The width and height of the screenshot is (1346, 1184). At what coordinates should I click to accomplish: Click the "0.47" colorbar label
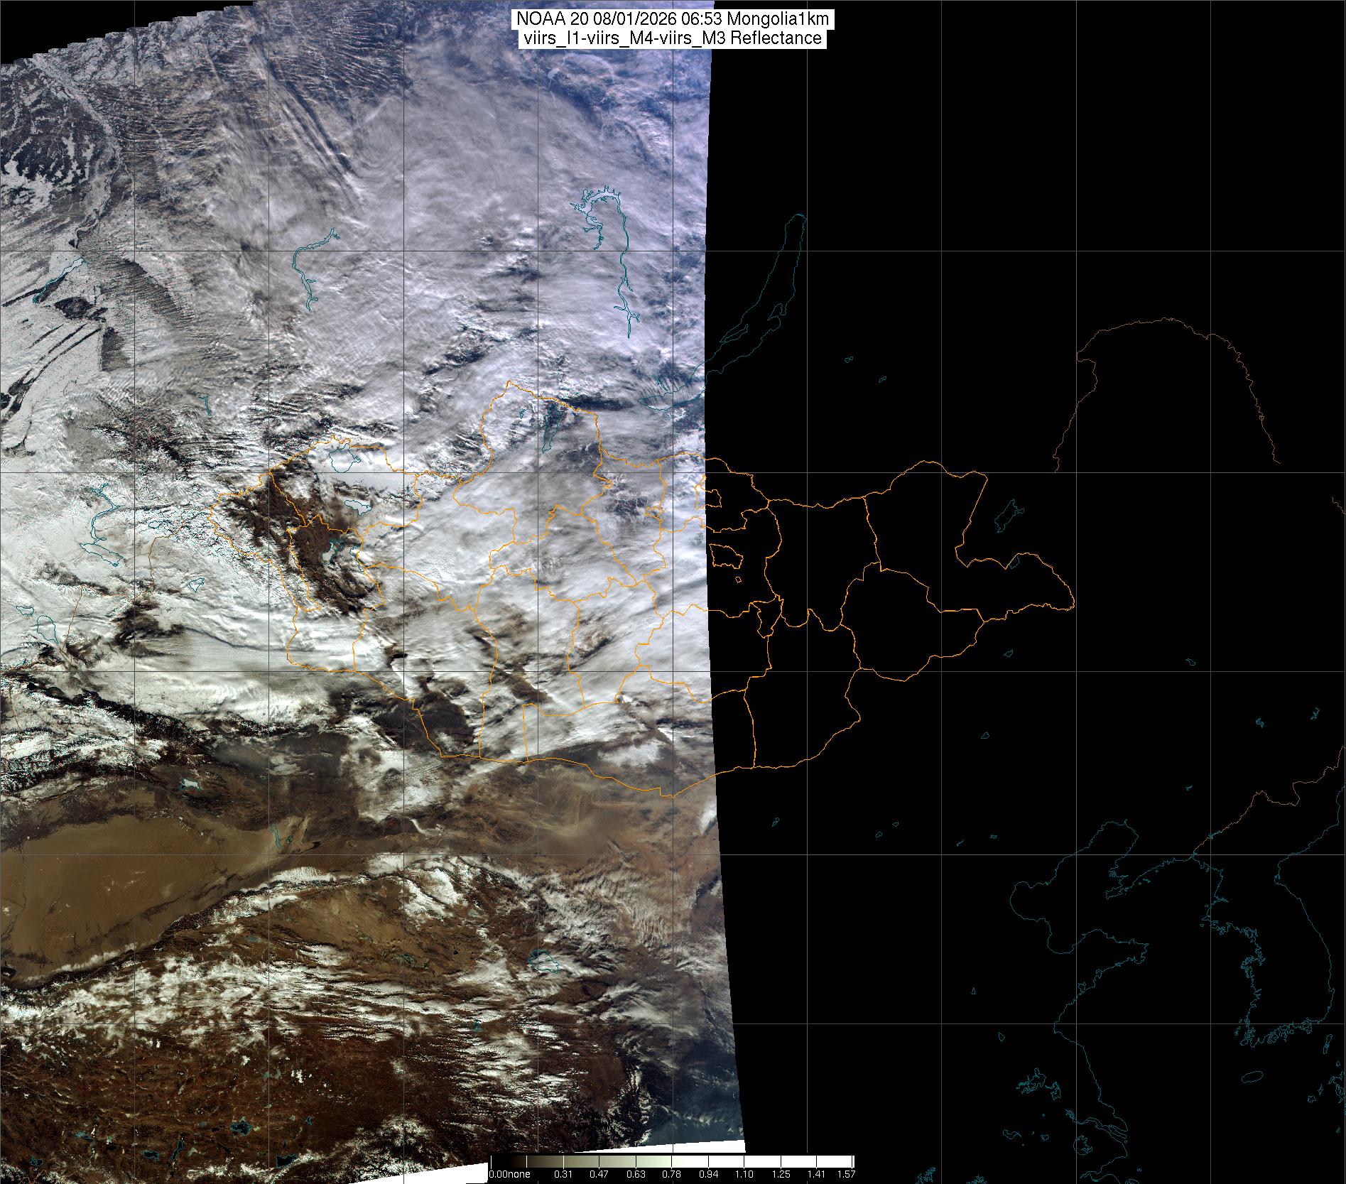[x=599, y=1174]
